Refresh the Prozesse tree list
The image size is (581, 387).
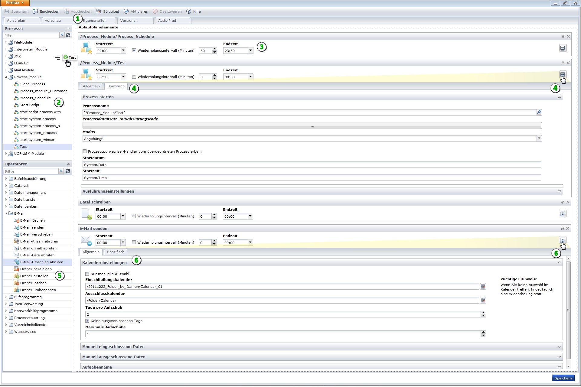coord(68,35)
